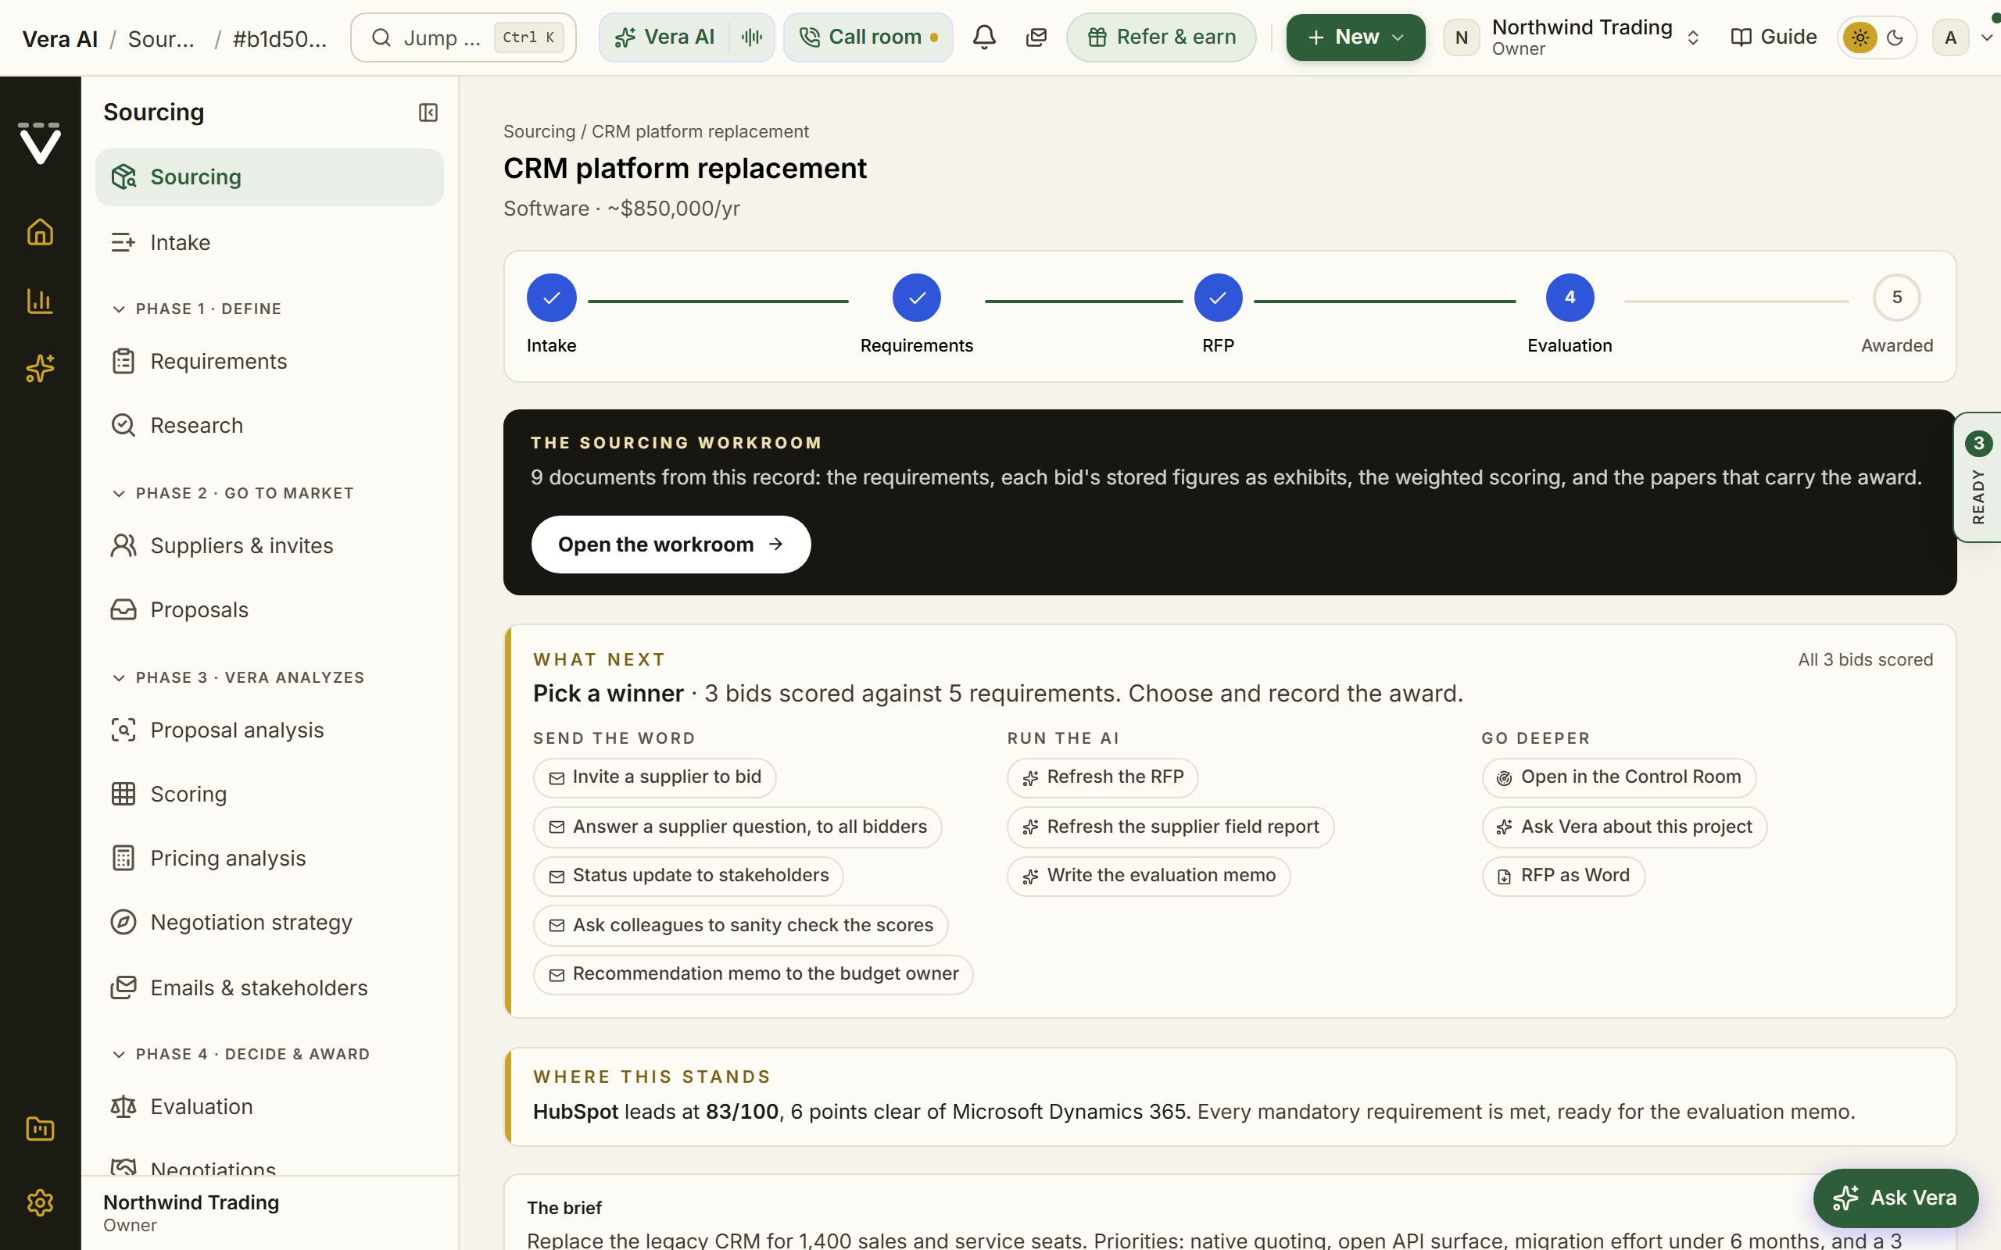Click Write the evaluation memo
The width and height of the screenshot is (2001, 1250).
[x=1148, y=877]
